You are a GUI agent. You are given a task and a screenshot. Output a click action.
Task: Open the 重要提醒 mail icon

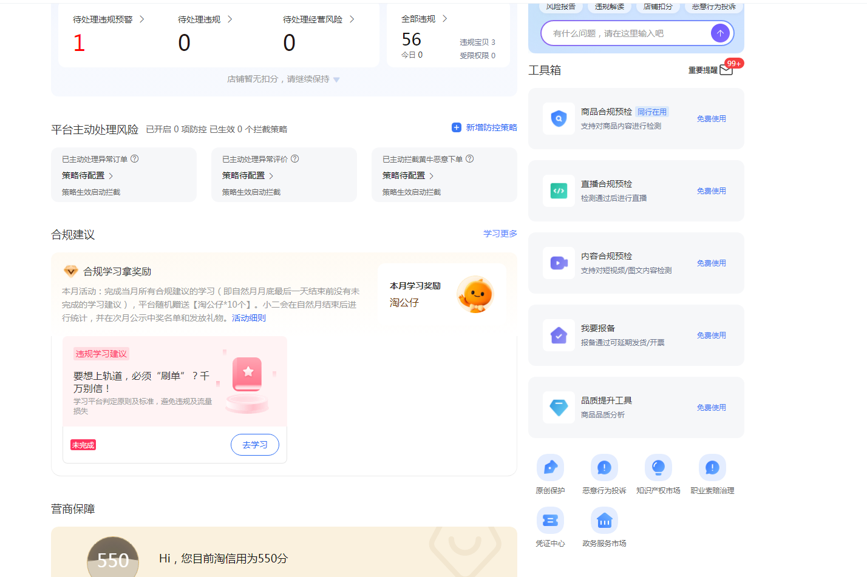(726, 70)
